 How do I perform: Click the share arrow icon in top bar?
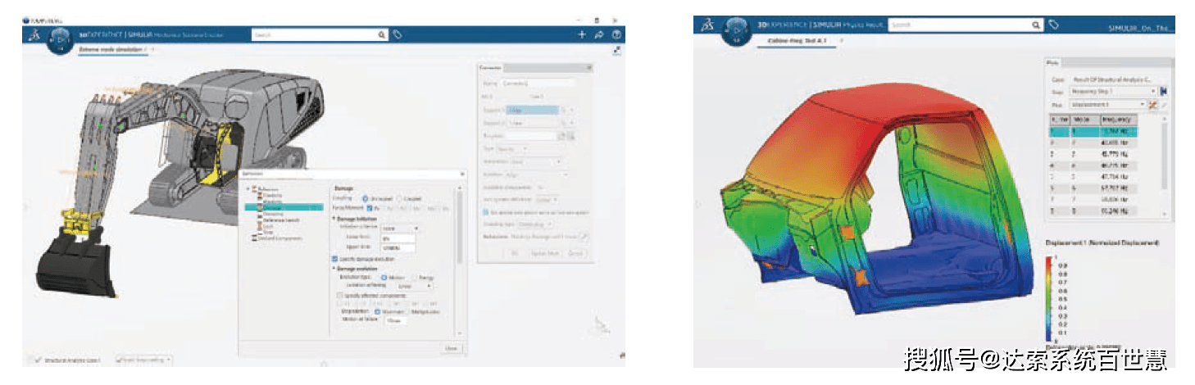tap(599, 34)
